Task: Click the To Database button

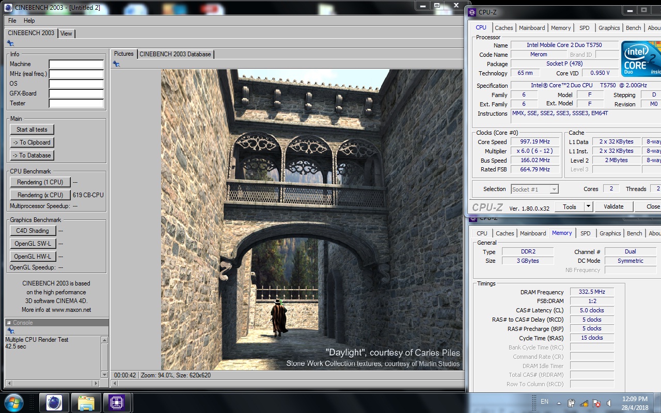Action: point(32,155)
